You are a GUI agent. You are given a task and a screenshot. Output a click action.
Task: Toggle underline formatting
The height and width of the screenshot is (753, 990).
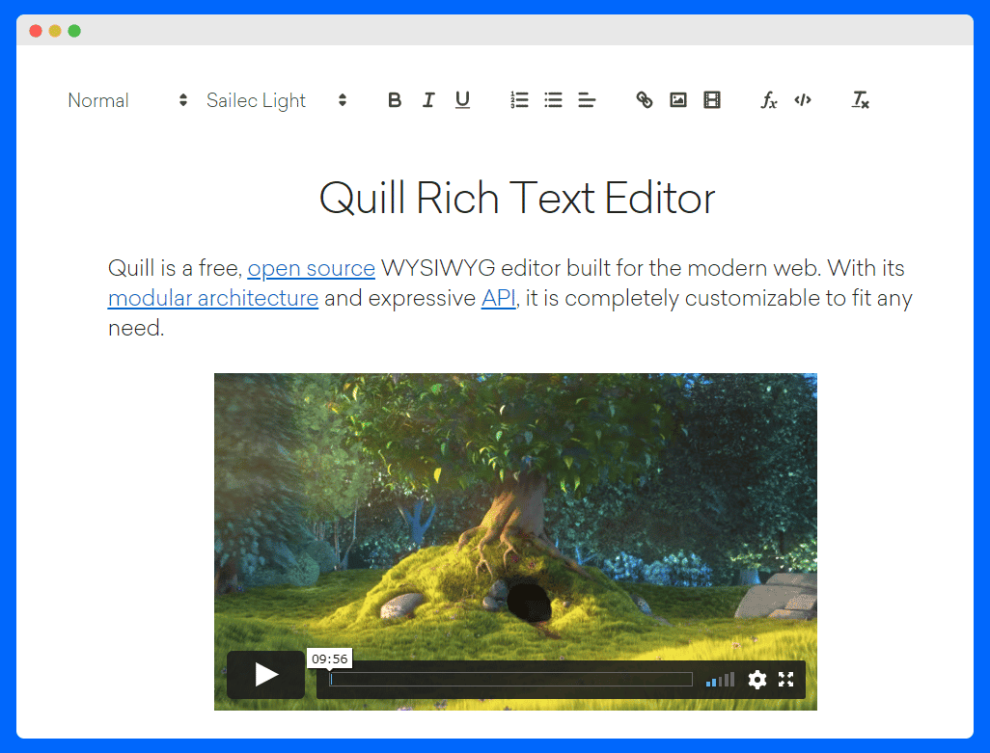(462, 100)
